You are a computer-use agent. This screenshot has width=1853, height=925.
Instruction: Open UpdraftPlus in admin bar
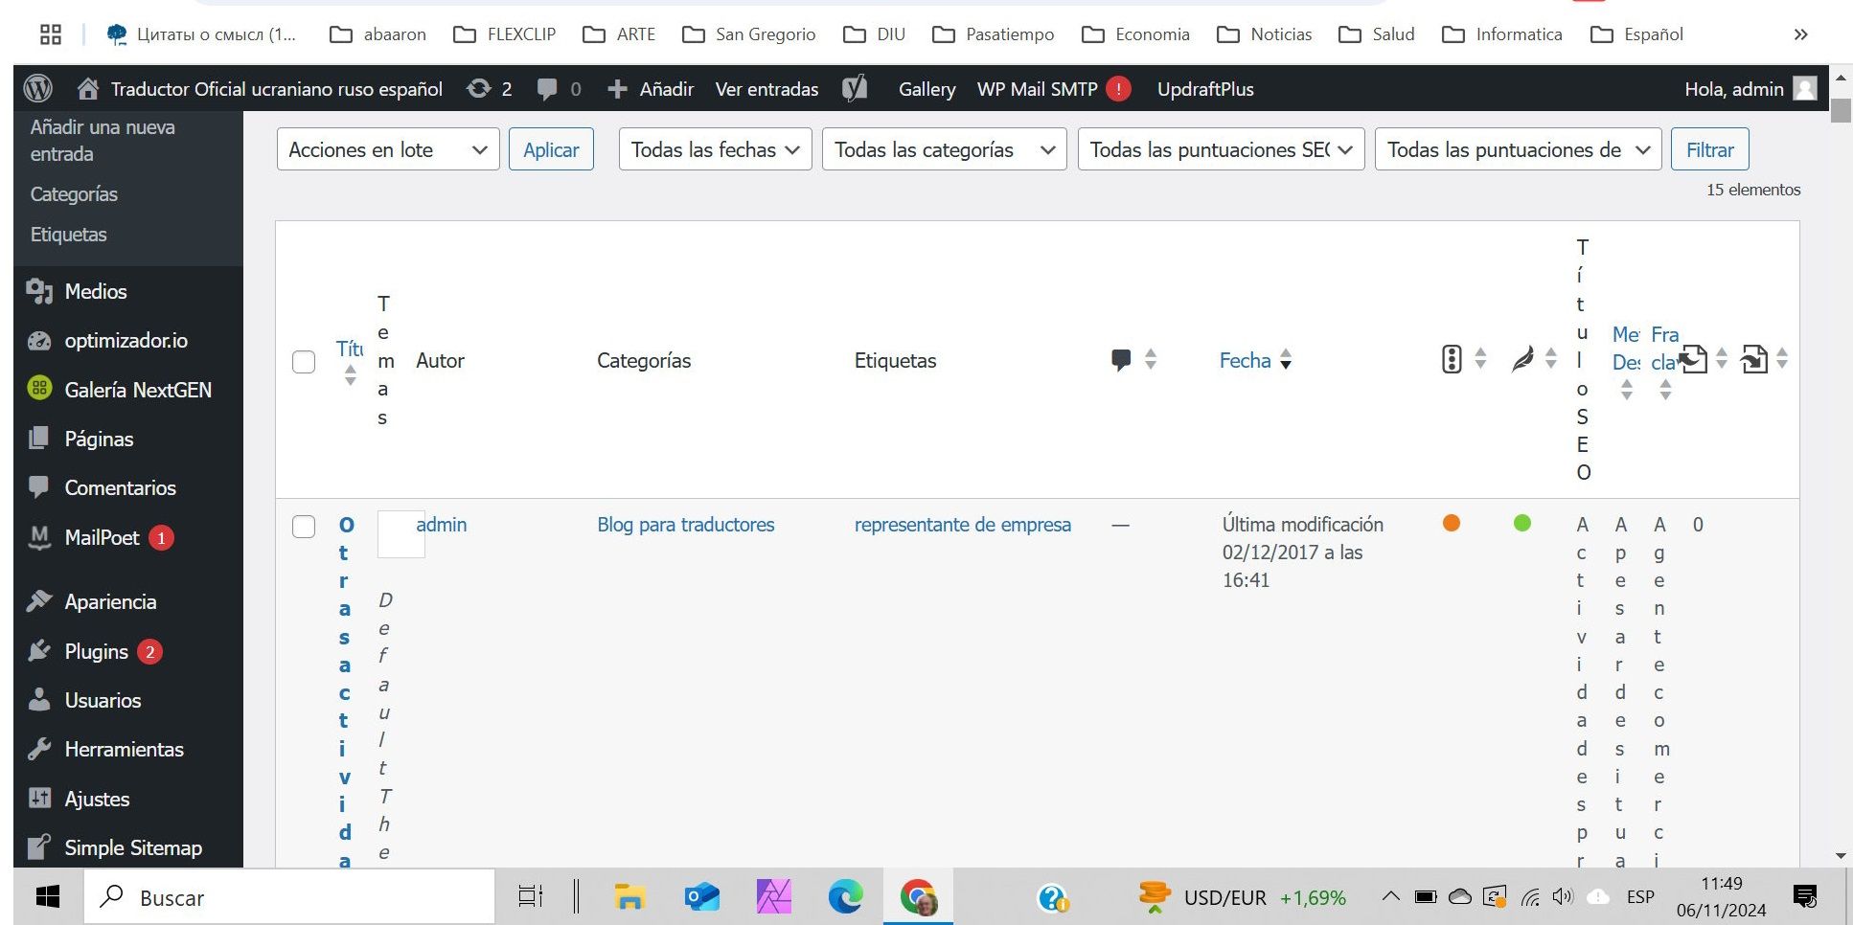click(x=1205, y=89)
